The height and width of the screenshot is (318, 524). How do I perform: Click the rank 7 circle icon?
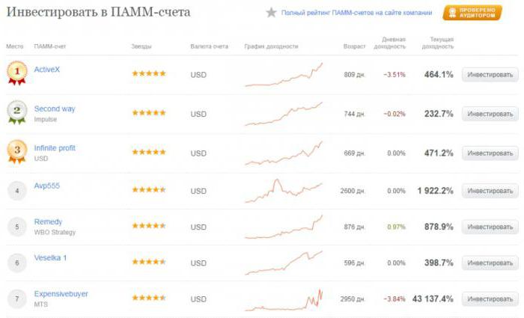coord(17,299)
